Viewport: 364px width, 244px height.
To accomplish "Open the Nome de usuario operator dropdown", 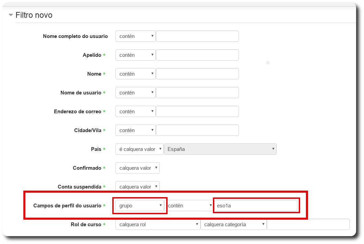I will coord(136,93).
